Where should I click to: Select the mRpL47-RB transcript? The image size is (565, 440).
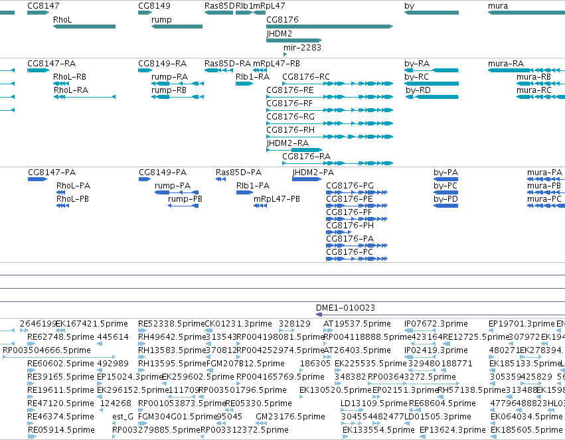260,70
